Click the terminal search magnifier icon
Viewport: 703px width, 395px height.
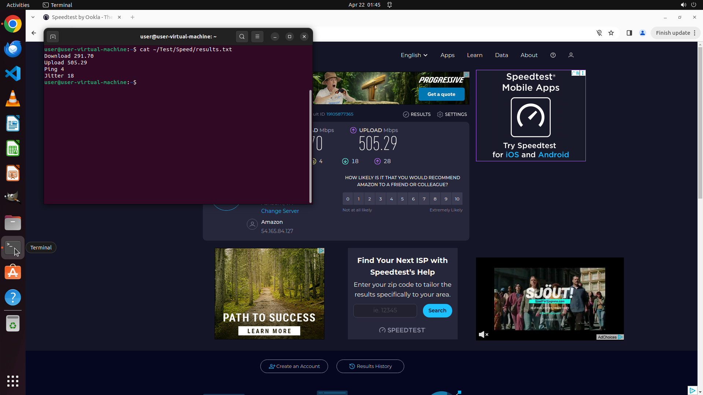(242, 37)
